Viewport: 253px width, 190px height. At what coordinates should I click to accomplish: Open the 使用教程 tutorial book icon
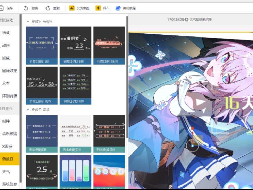pos(118,8)
